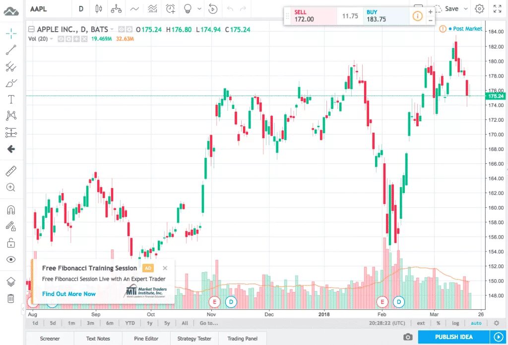Increase quantity with plus button

pos(430,12)
